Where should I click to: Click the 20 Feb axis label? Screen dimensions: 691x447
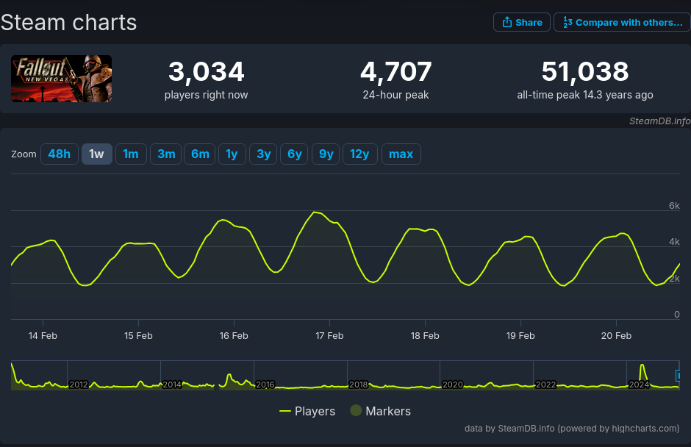coord(616,336)
